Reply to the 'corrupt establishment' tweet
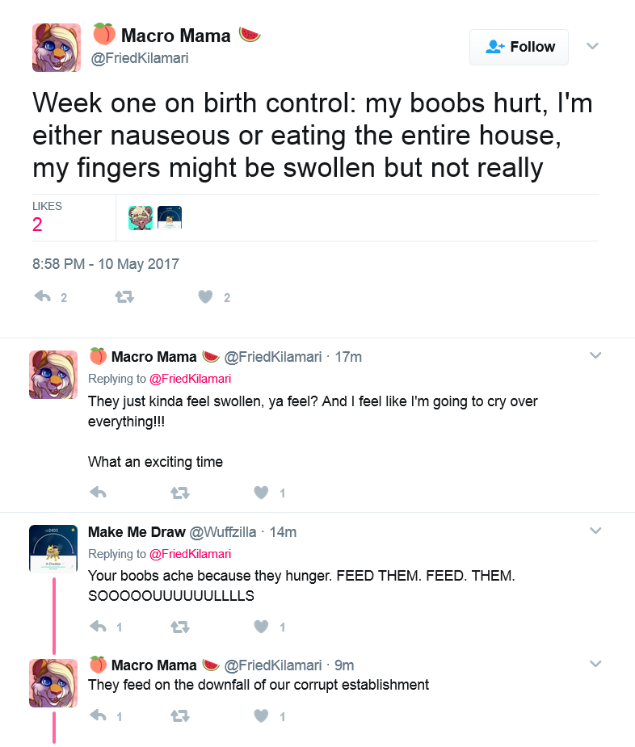 [x=99, y=716]
